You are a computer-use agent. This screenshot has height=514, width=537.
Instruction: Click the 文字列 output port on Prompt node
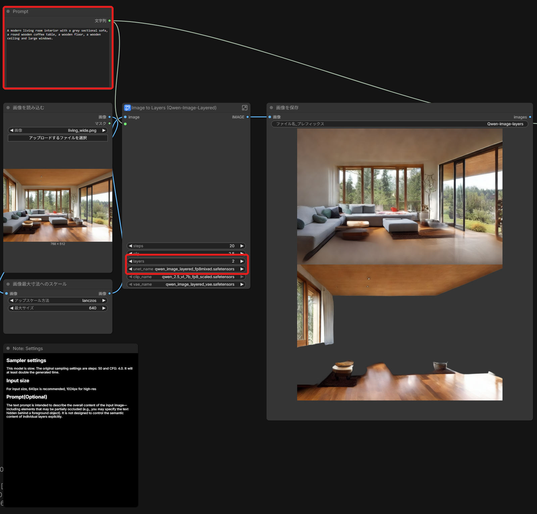(109, 21)
